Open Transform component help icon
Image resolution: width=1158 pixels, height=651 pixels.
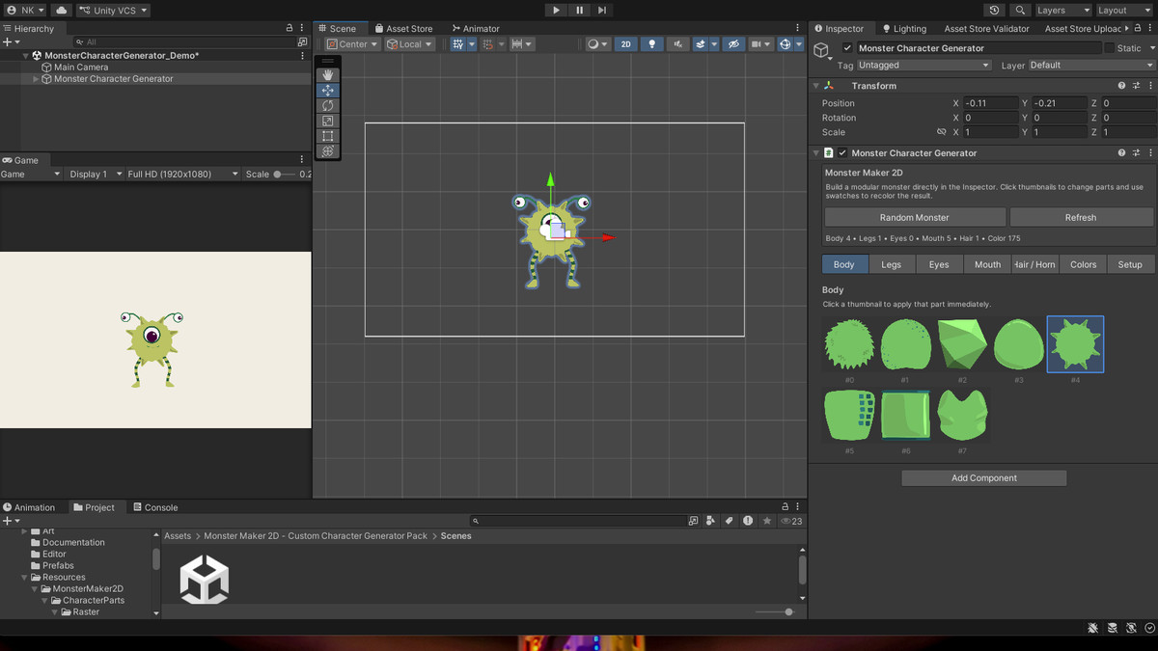pos(1121,86)
